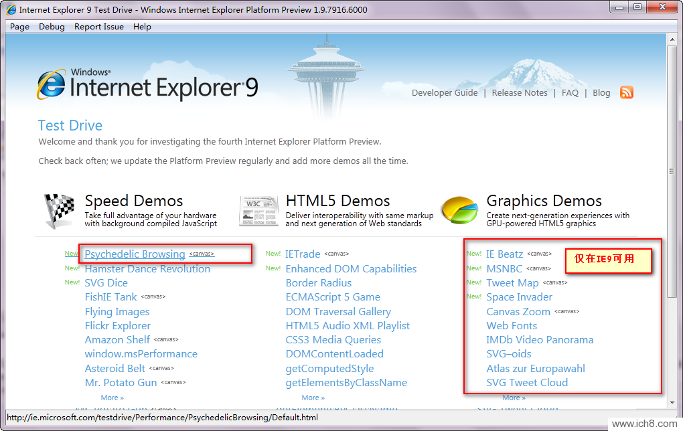683x431 pixels.
Task: Open the MSNBC canvas demo
Action: click(504, 268)
